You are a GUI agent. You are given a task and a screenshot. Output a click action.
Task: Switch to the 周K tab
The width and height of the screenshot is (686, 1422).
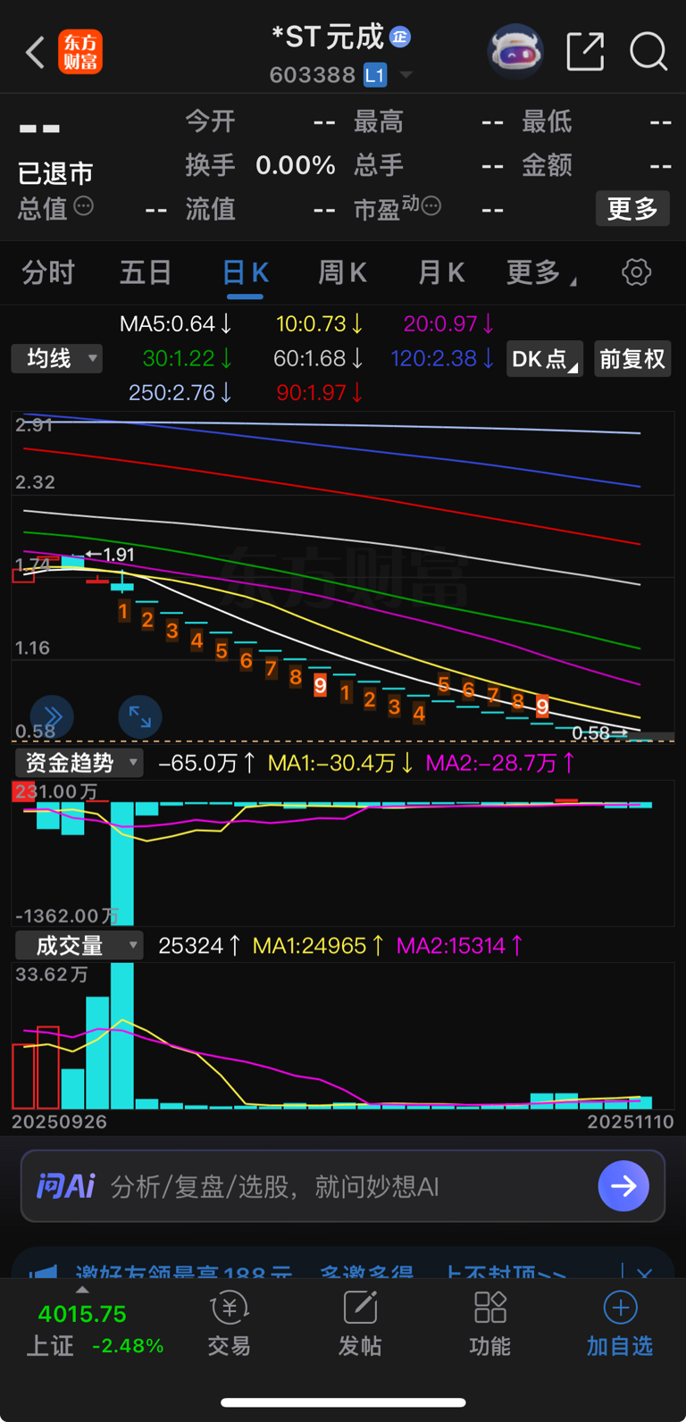342,272
